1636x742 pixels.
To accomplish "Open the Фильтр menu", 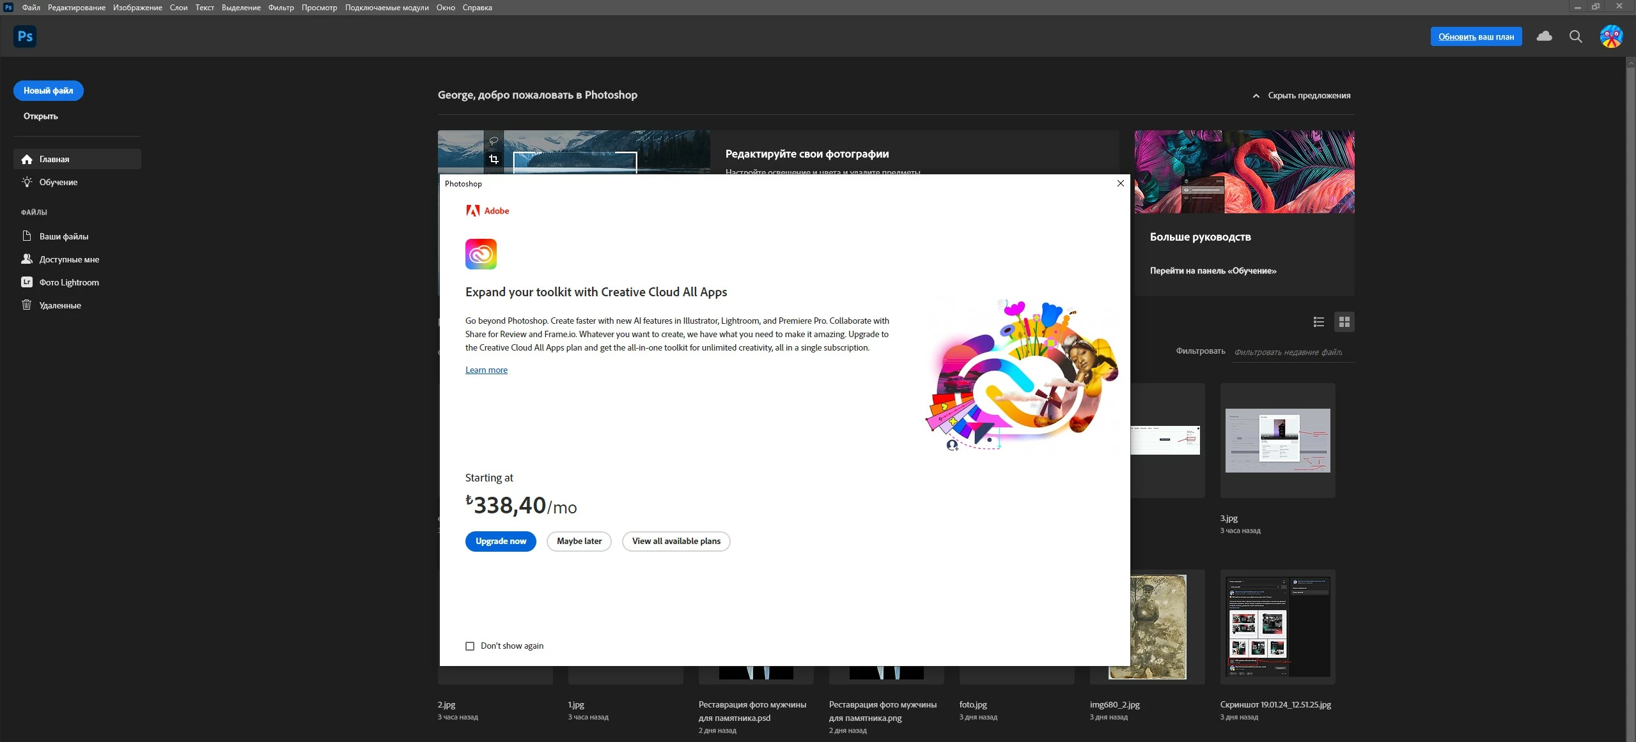I will point(281,8).
